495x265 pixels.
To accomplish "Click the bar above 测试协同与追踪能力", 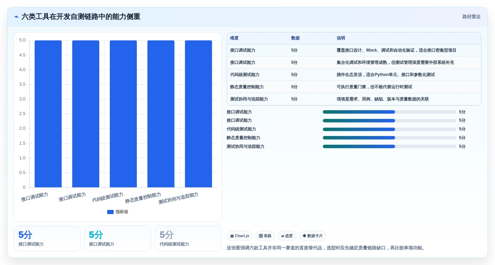I will pos(198,114).
